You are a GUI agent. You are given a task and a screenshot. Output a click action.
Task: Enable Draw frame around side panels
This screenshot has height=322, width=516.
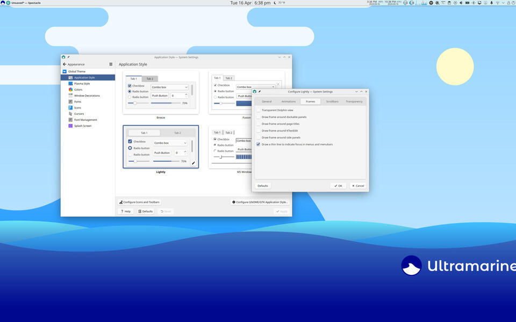point(259,138)
